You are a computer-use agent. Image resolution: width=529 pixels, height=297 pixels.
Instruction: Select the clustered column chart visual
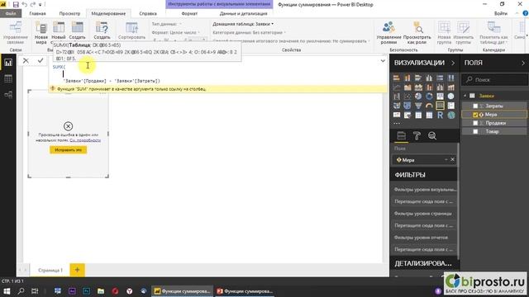(x=429, y=78)
